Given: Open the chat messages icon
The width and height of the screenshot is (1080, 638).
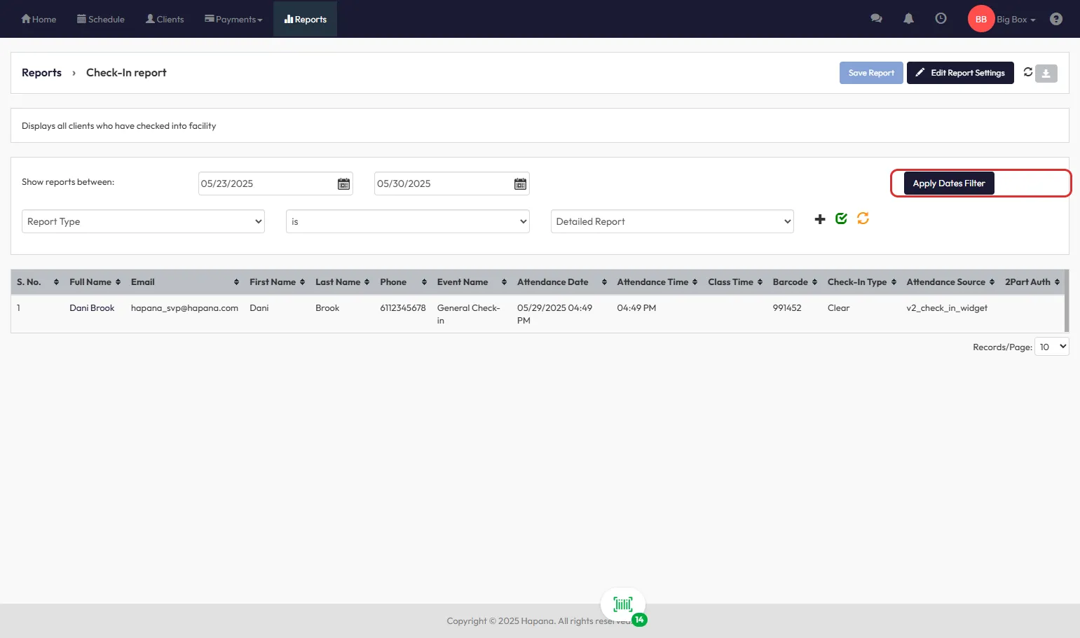Looking at the screenshot, I should pyautogui.click(x=876, y=19).
